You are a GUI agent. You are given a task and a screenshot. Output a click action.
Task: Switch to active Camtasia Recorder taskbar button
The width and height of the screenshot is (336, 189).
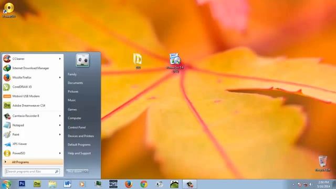[x=190, y=184]
